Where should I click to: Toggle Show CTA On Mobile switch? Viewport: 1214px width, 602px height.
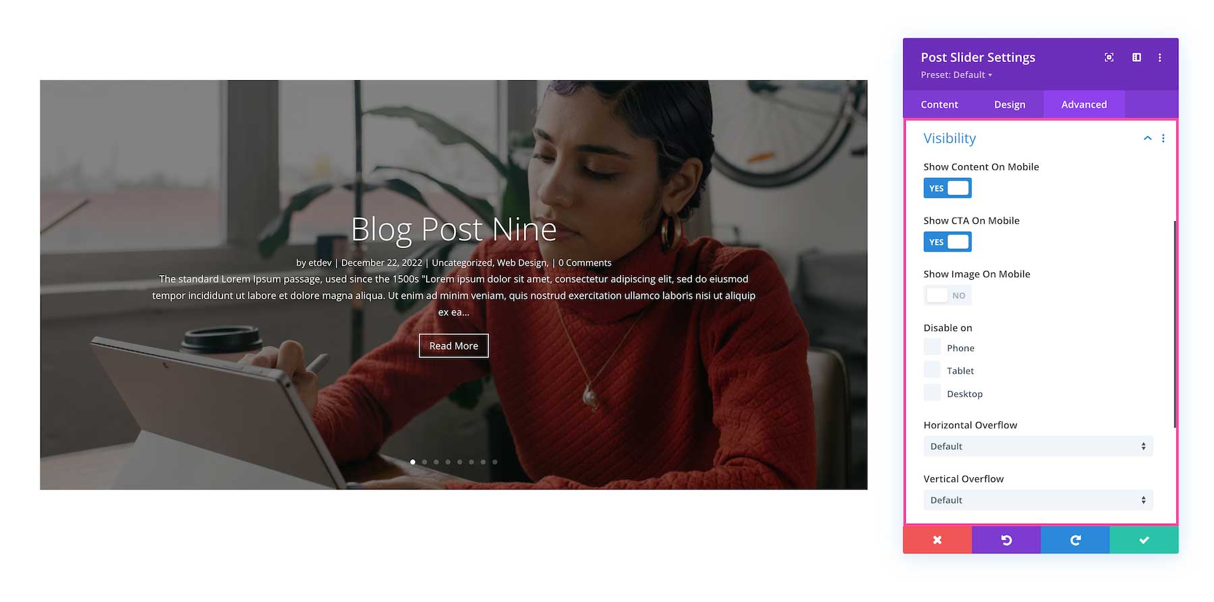(948, 242)
